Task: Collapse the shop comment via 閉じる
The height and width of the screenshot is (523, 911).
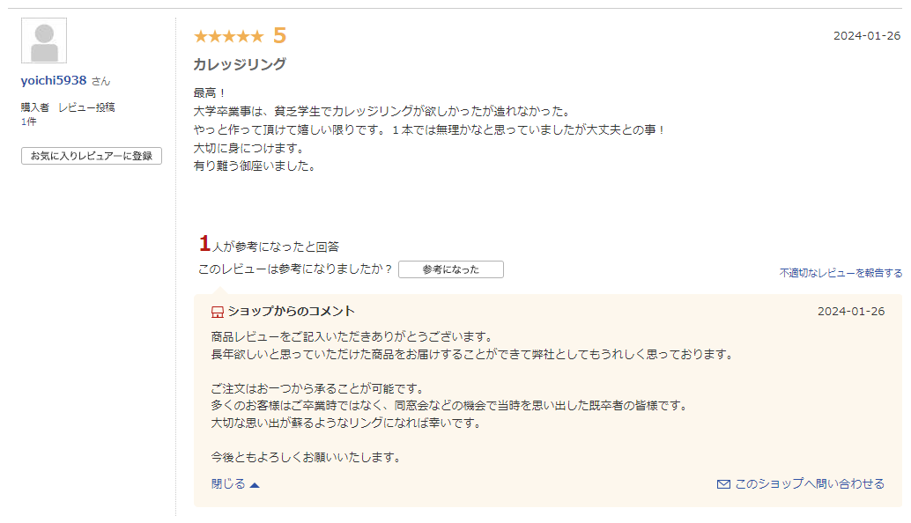Action: (x=228, y=484)
